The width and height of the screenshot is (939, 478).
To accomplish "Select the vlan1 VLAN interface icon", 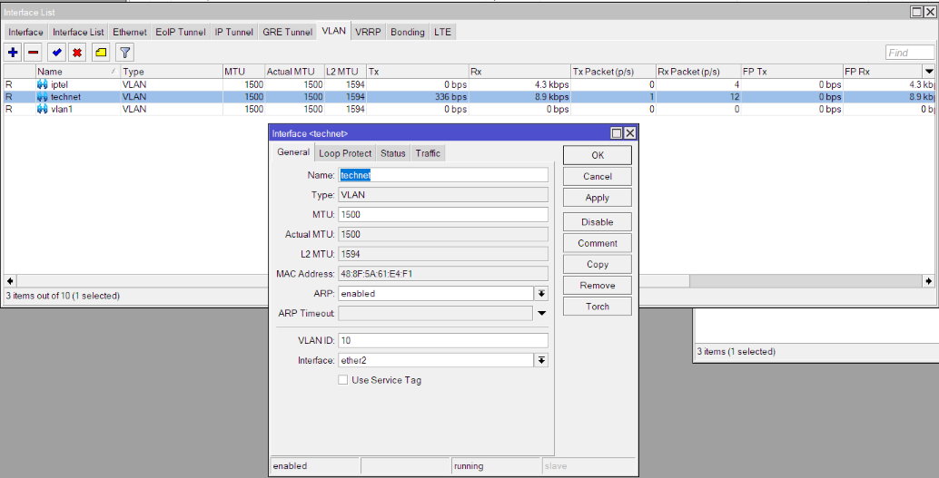I will (x=42, y=109).
